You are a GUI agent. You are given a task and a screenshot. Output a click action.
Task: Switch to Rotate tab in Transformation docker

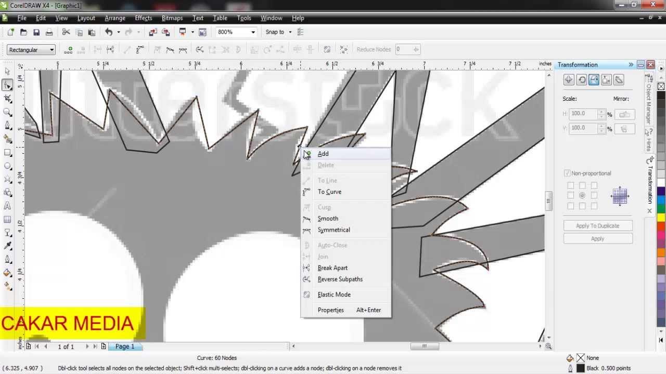point(581,79)
